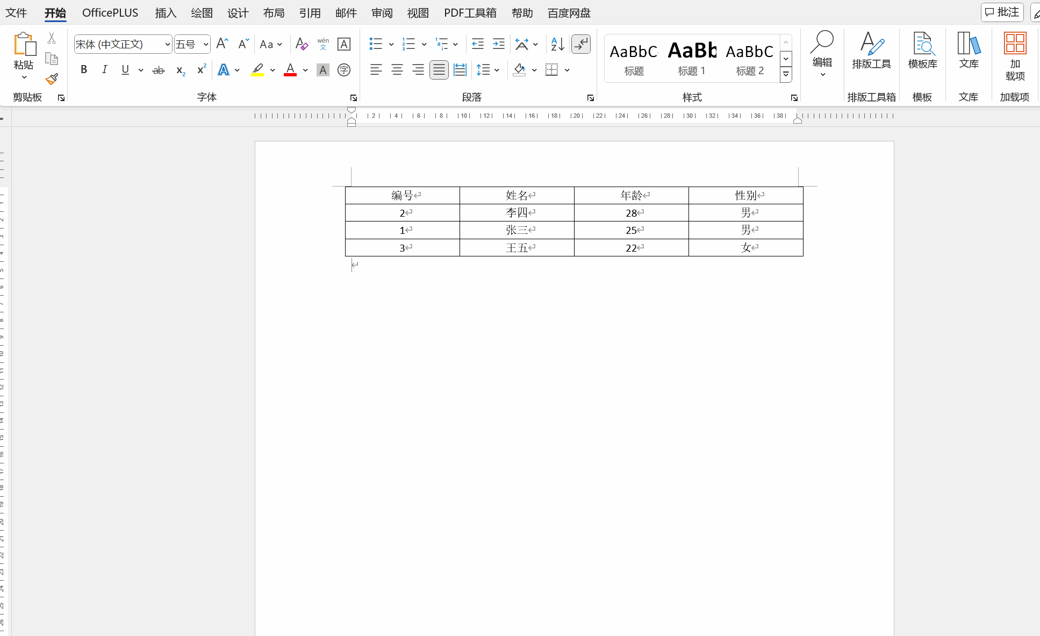Screen dimensions: 1040x636
Task: Click the Clear Formatting eraser icon
Action: tap(302, 44)
